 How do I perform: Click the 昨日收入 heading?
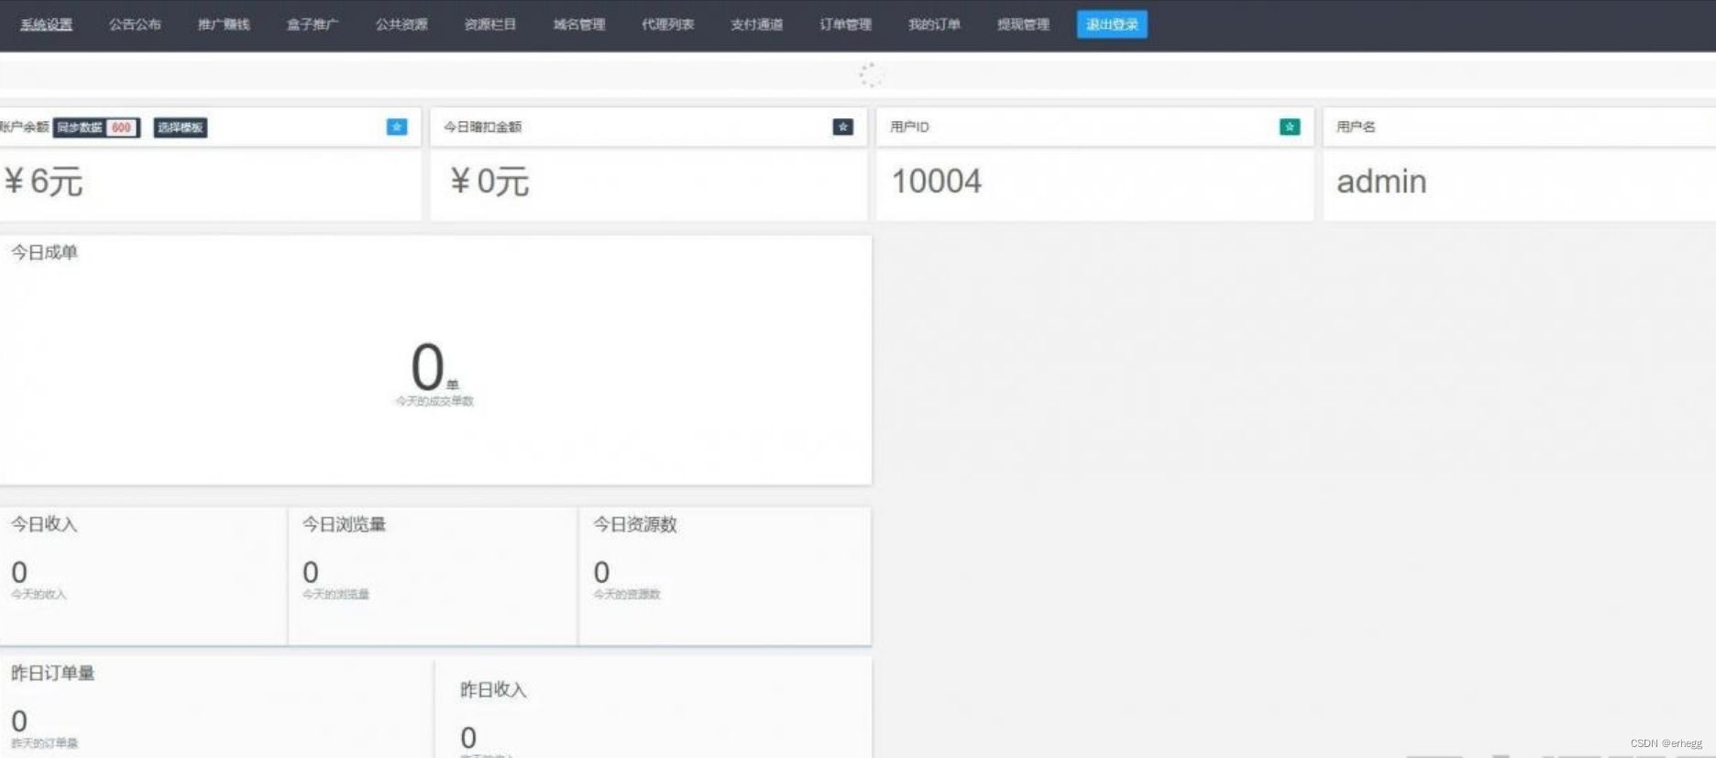[x=493, y=689]
